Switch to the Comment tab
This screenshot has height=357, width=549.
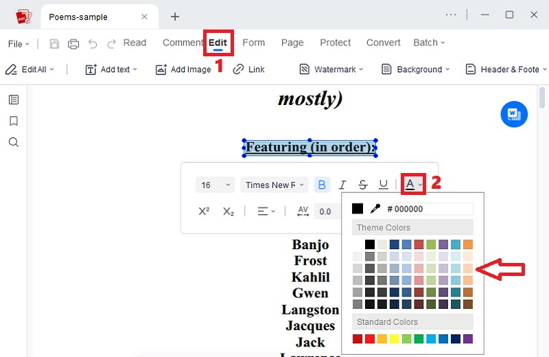[183, 43]
